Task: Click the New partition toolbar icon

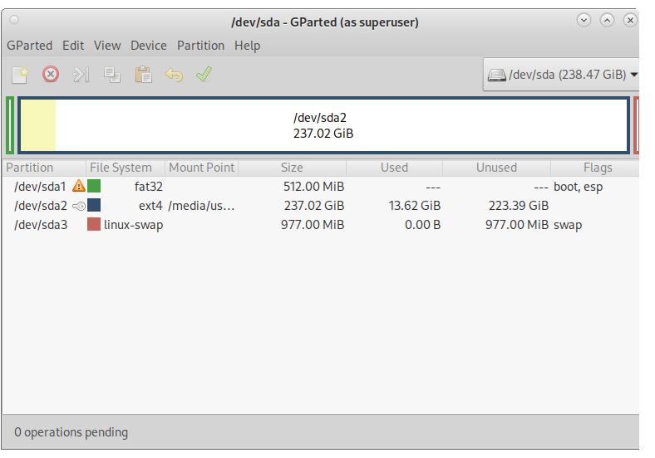Action: [x=20, y=75]
